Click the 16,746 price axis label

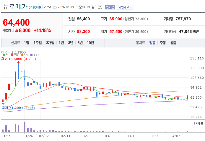[196, 117]
